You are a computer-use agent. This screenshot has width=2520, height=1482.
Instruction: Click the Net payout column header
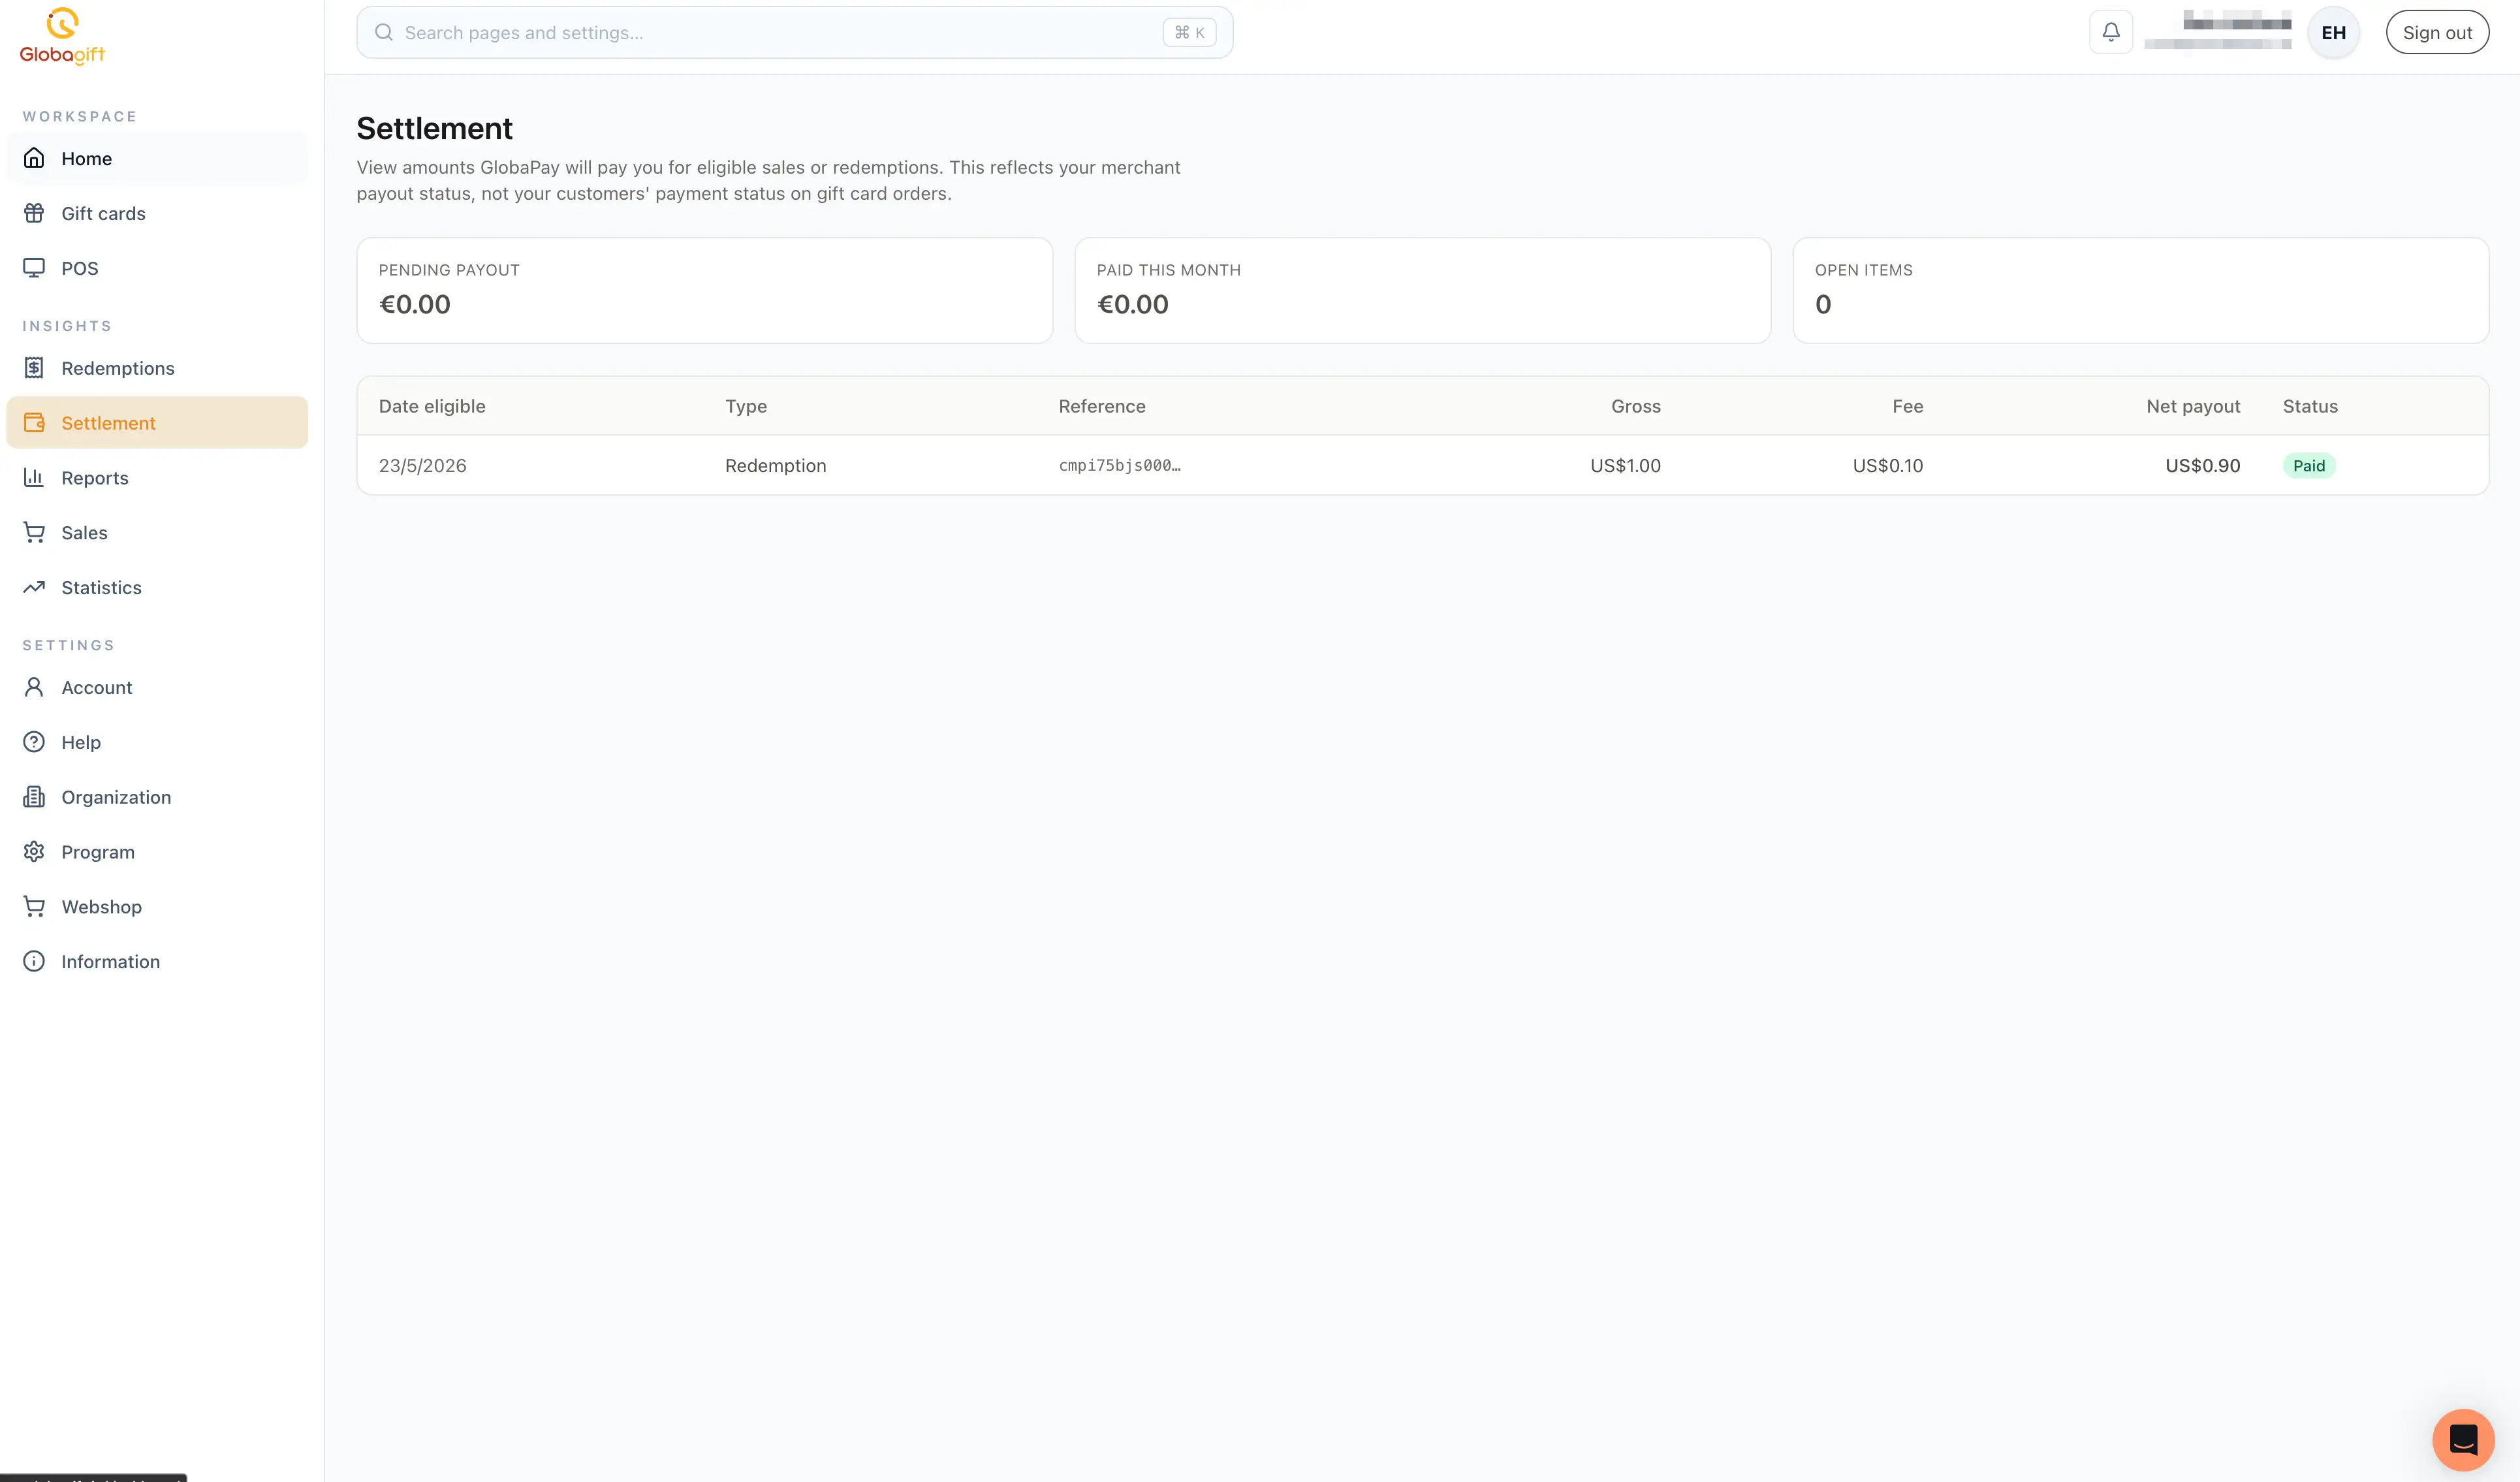[x=2193, y=406]
